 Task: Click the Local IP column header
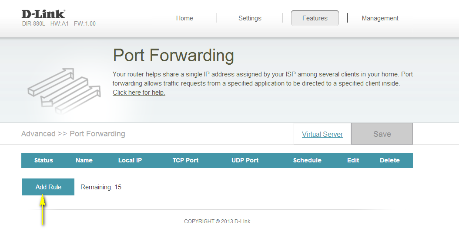pos(130,160)
